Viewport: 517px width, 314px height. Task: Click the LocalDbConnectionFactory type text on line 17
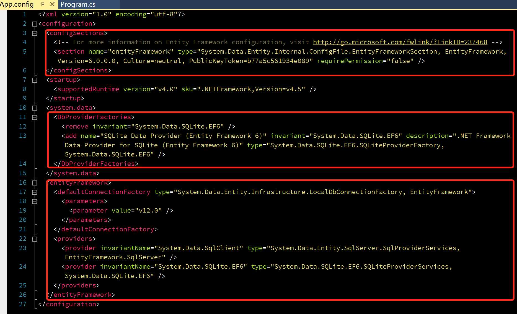click(356, 192)
